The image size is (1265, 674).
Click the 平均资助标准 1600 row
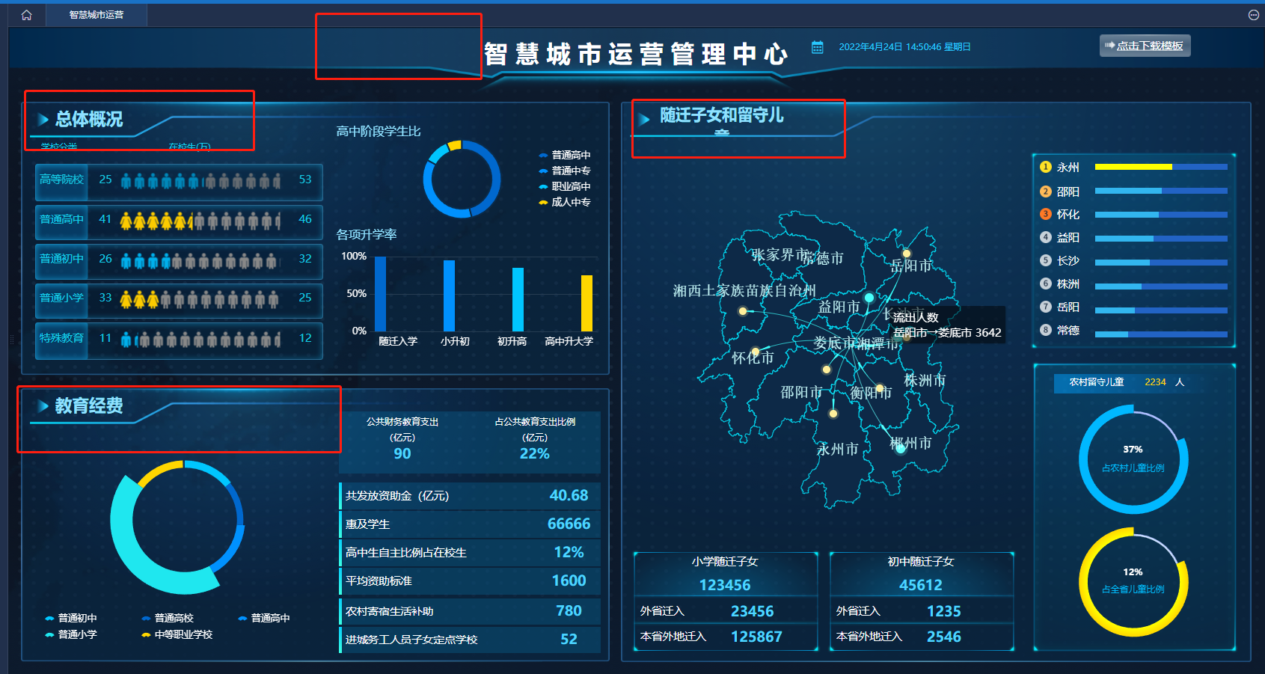[x=470, y=581]
